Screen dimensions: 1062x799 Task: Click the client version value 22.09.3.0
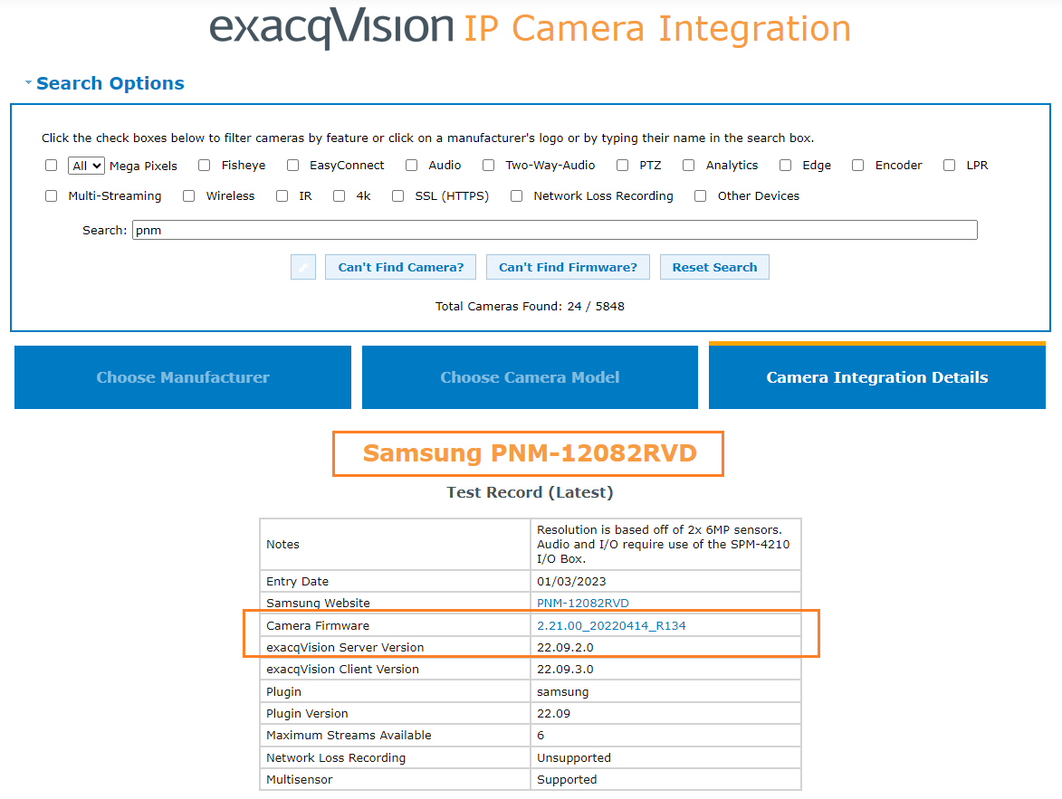pyautogui.click(x=565, y=669)
